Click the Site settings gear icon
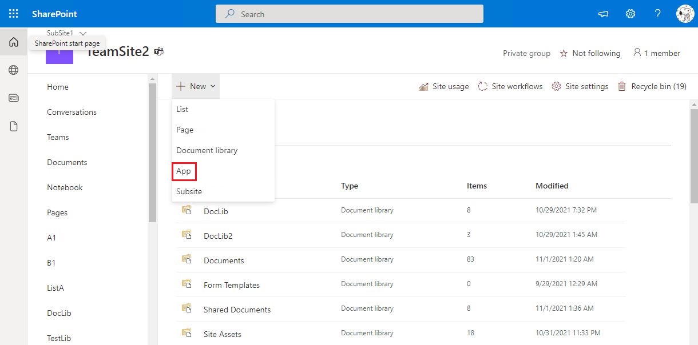The image size is (698, 345). pyautogui.click(x=556, y=86)
